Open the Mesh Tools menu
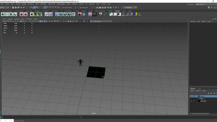 [x=52, y=4]
